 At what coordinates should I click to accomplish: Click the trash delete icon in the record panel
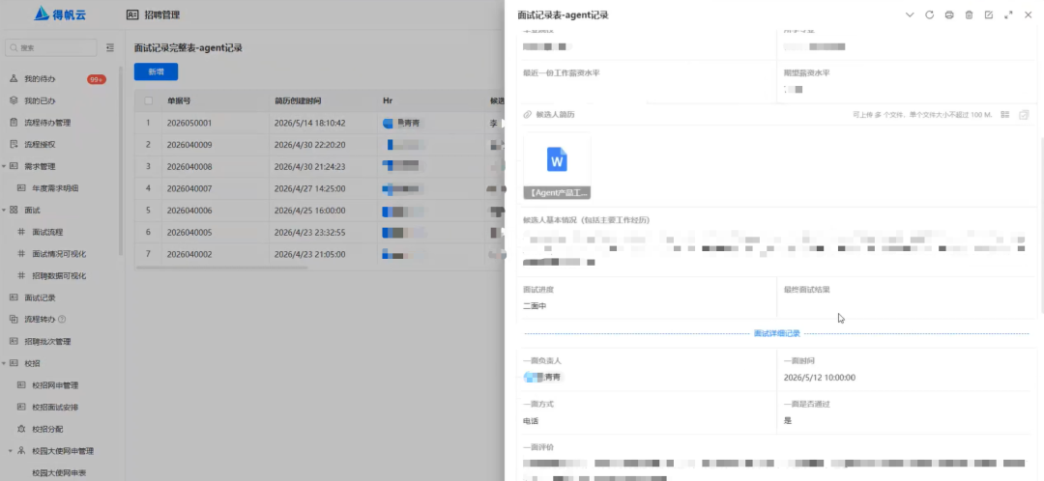coord(969,14)
